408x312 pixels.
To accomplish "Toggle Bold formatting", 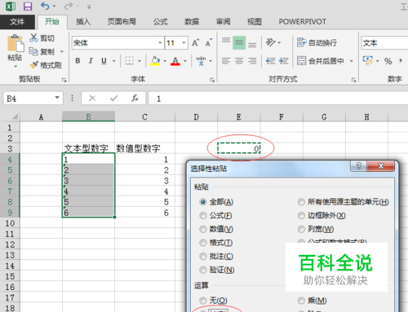I will tap(78, 61).
